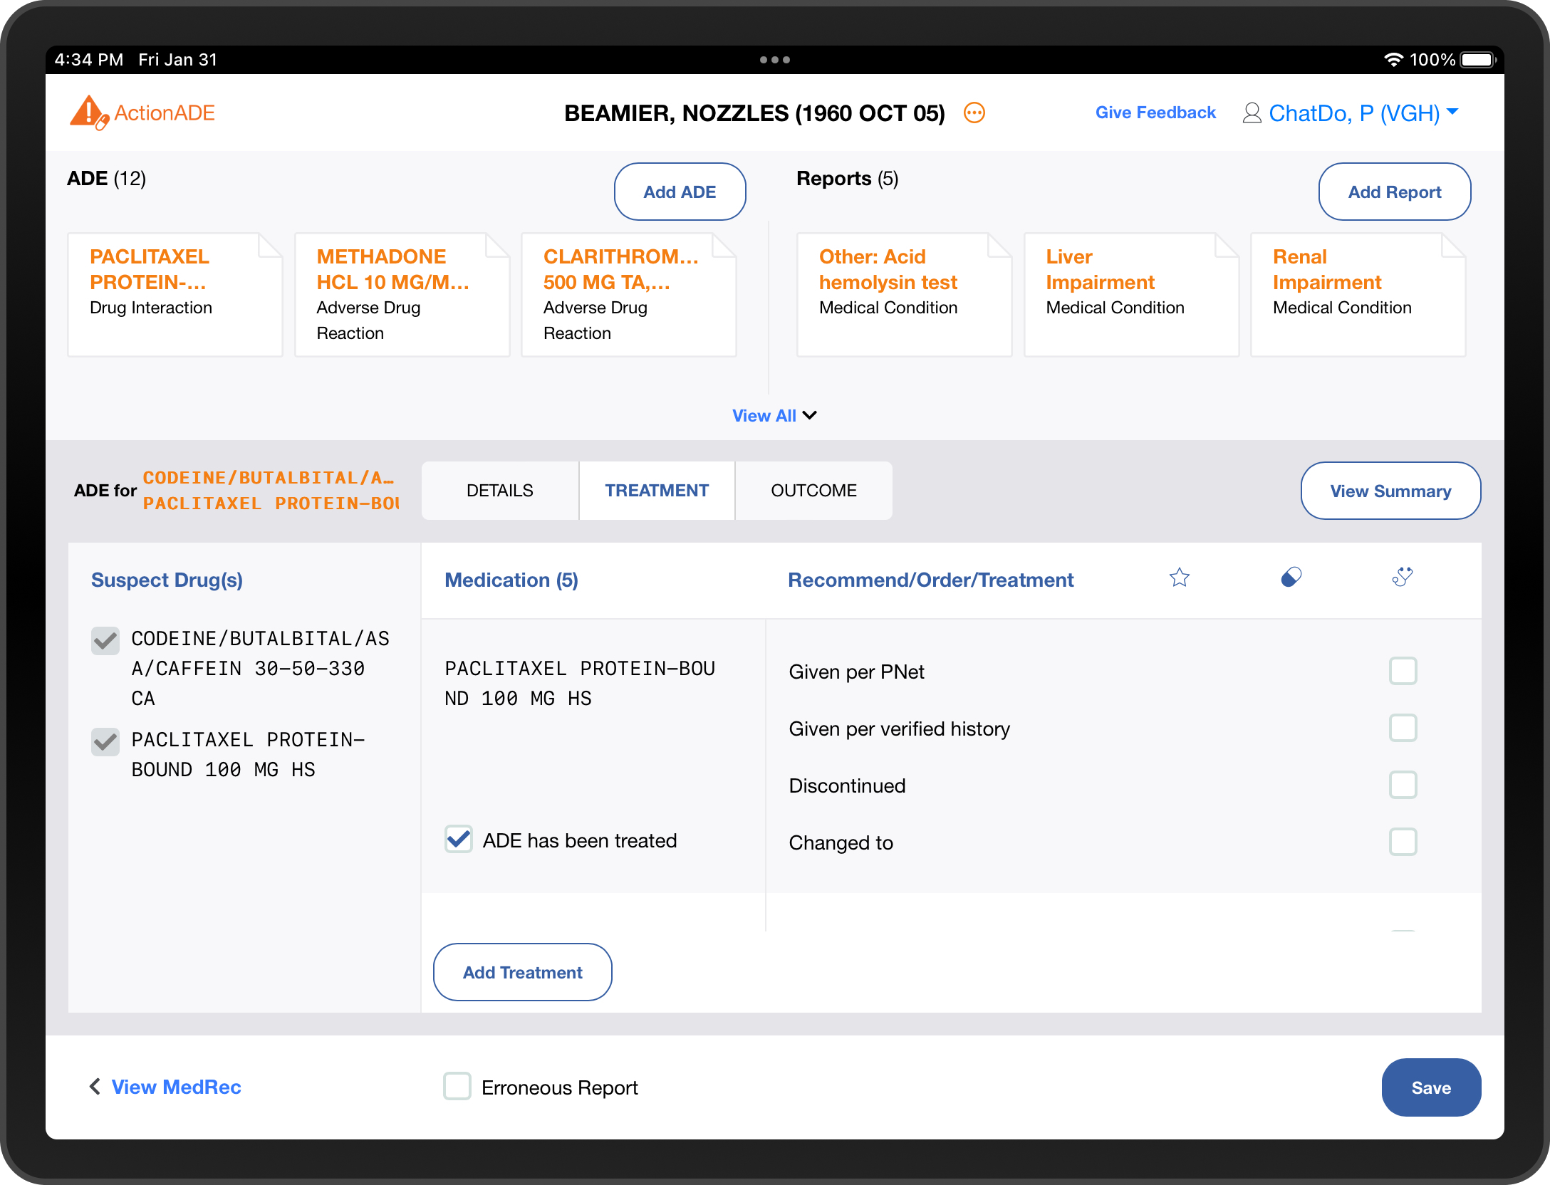This screenshot has width=1550, height=1185.
Task: Click the Suspect Drug(s) heading
Action: 167,580
